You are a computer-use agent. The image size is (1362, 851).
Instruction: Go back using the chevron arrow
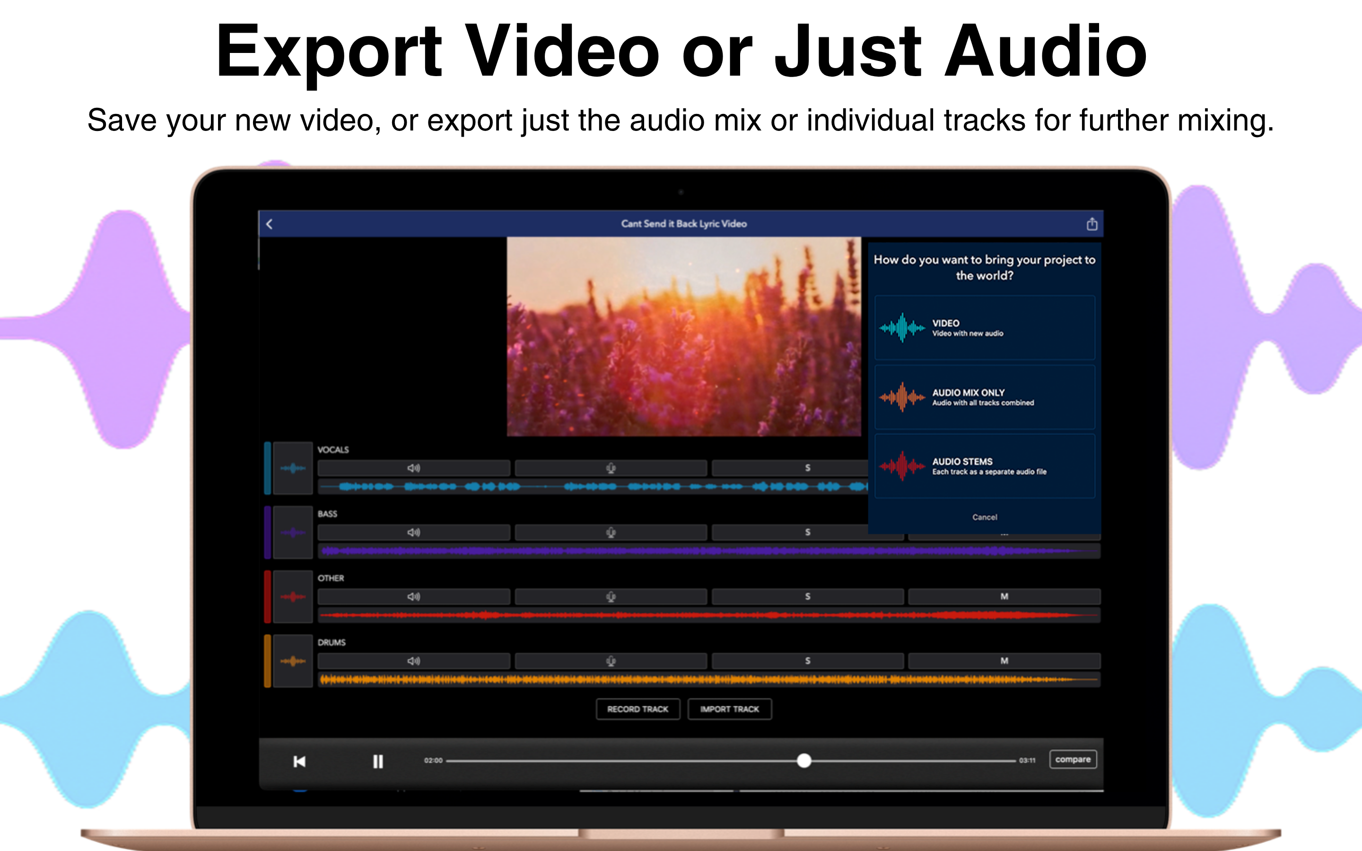coord(269,224)
